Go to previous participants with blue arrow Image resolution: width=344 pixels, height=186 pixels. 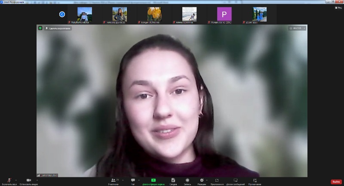(62, 14)
